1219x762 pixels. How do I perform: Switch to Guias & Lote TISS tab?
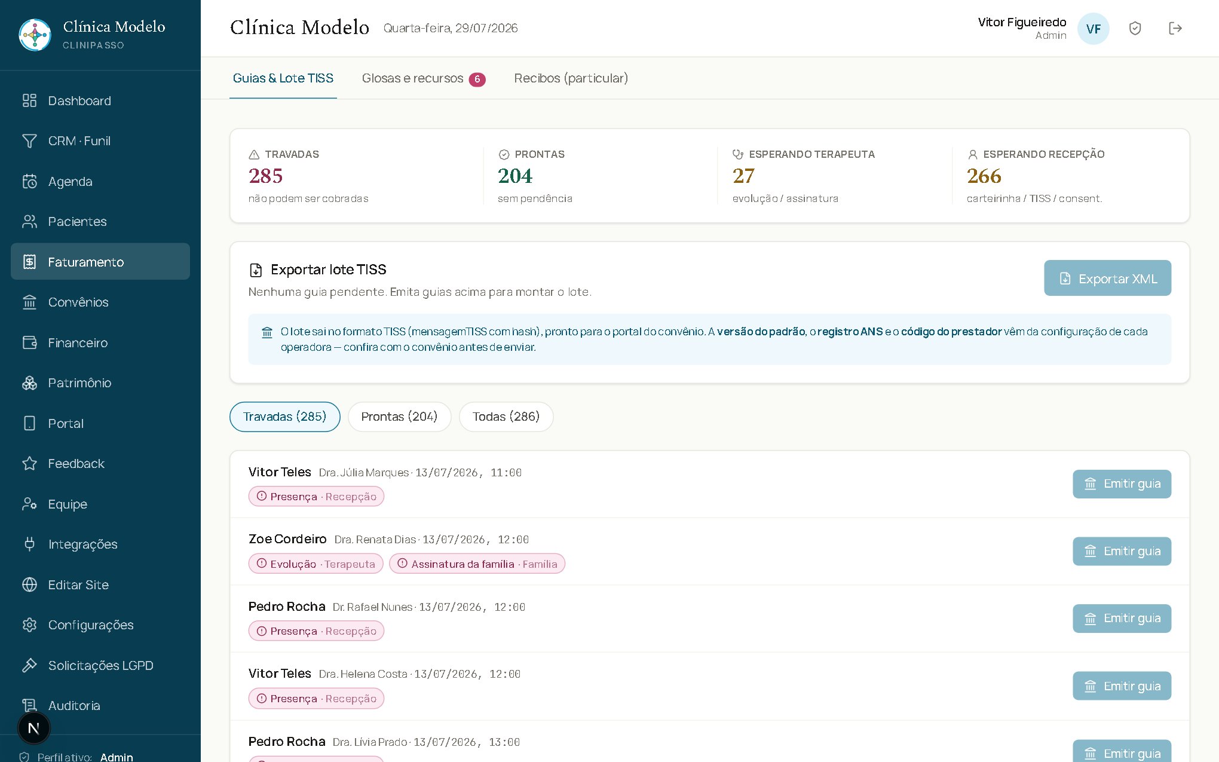pos(283,78)
